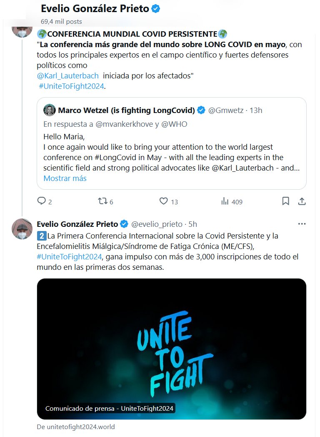Click Evelio's avatar beside second tweet
Image resolution: width=320 pixels, height=437 pixels.
click(x=22, y=229)
